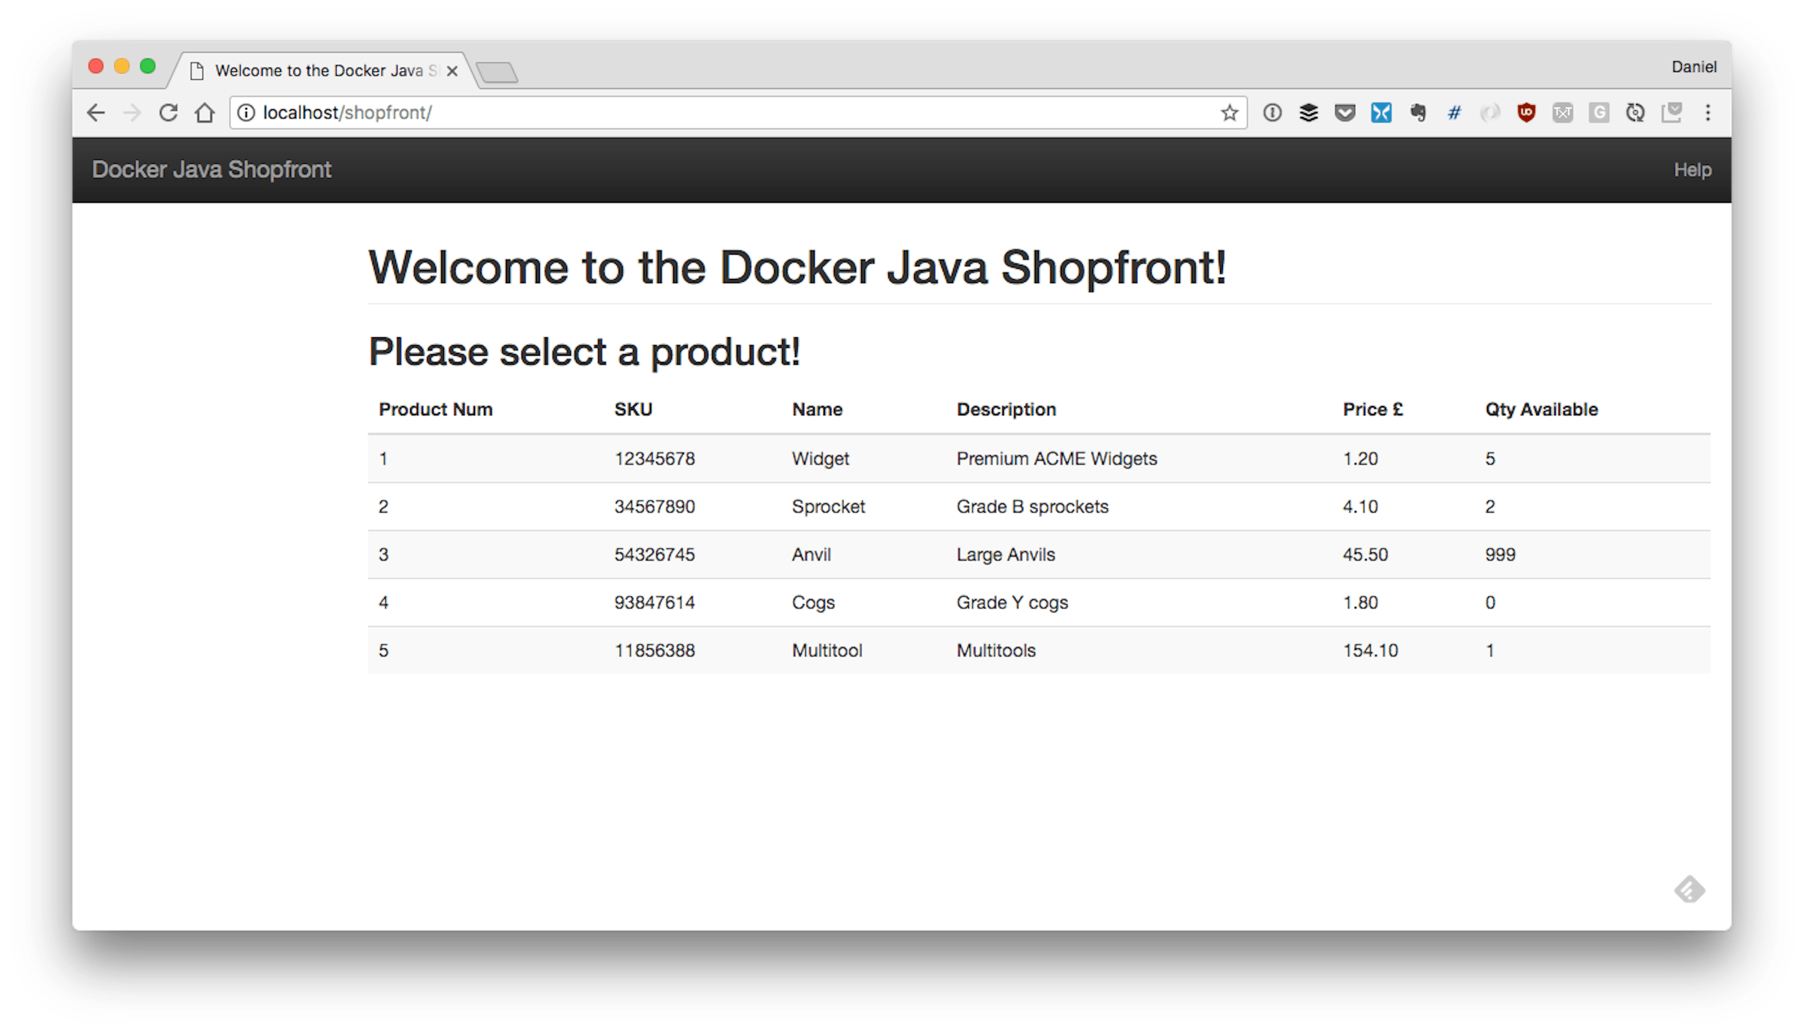This screenshot has height=1034, width=1804.
Task: Select the Widget name cell
Action: point(820,458)
